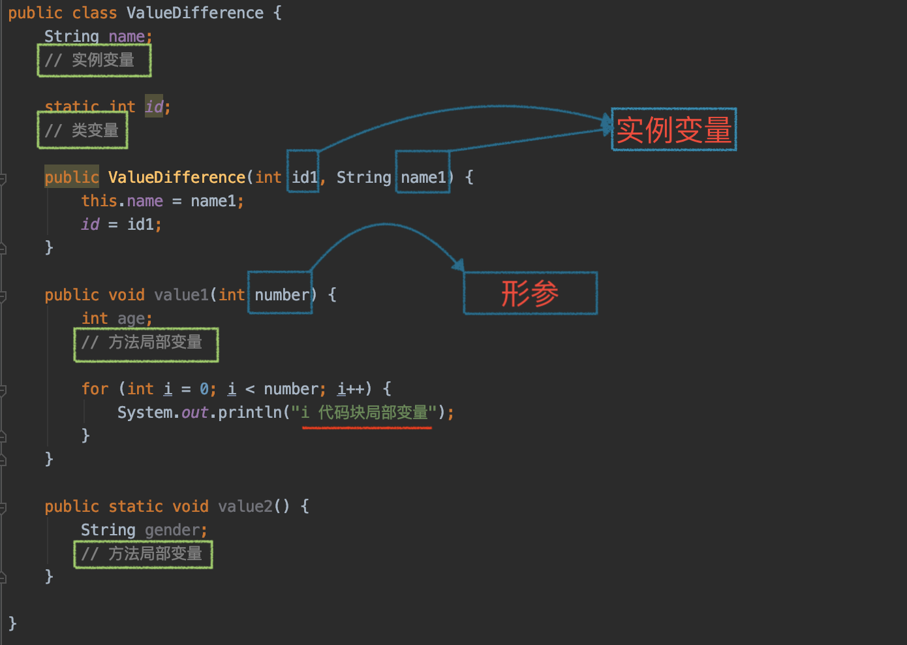This screenshot has width=907, height=645.
Task: Click the '0' literal in the for loop
Action: coord(204,389)
